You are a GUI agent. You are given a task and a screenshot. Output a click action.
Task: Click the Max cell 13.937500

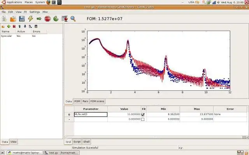click(x=197, y=114)
